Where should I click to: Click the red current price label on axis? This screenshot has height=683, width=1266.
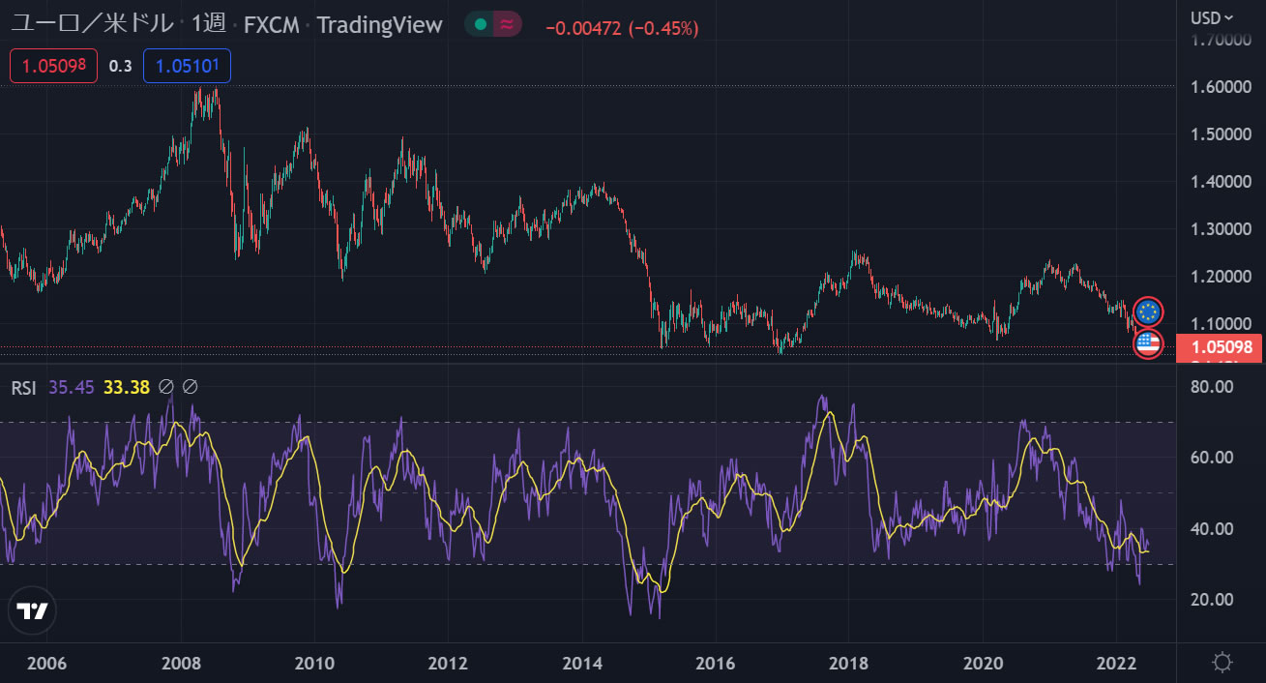tap(1219, 347)
